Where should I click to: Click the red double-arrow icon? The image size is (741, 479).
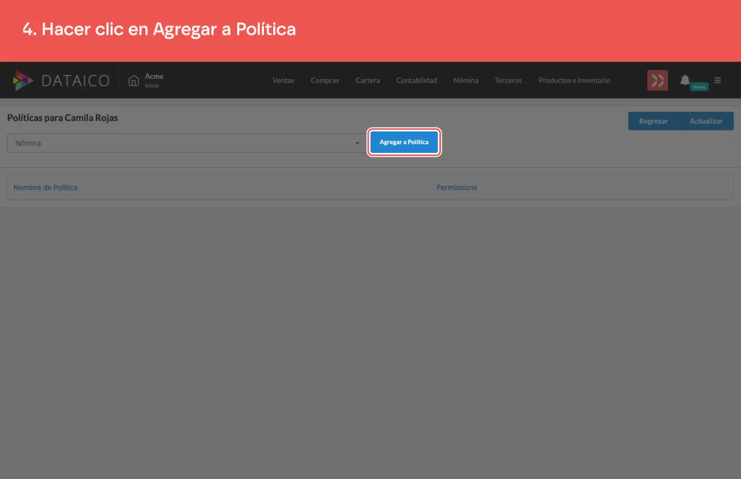pyautogui.click(x=658, y=81)
